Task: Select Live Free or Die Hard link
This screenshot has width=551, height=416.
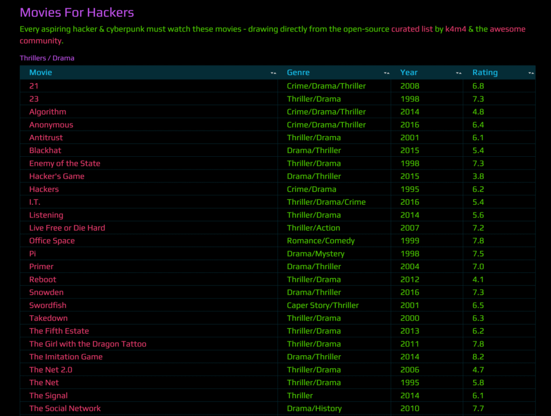Action: [x=67, y=228]
